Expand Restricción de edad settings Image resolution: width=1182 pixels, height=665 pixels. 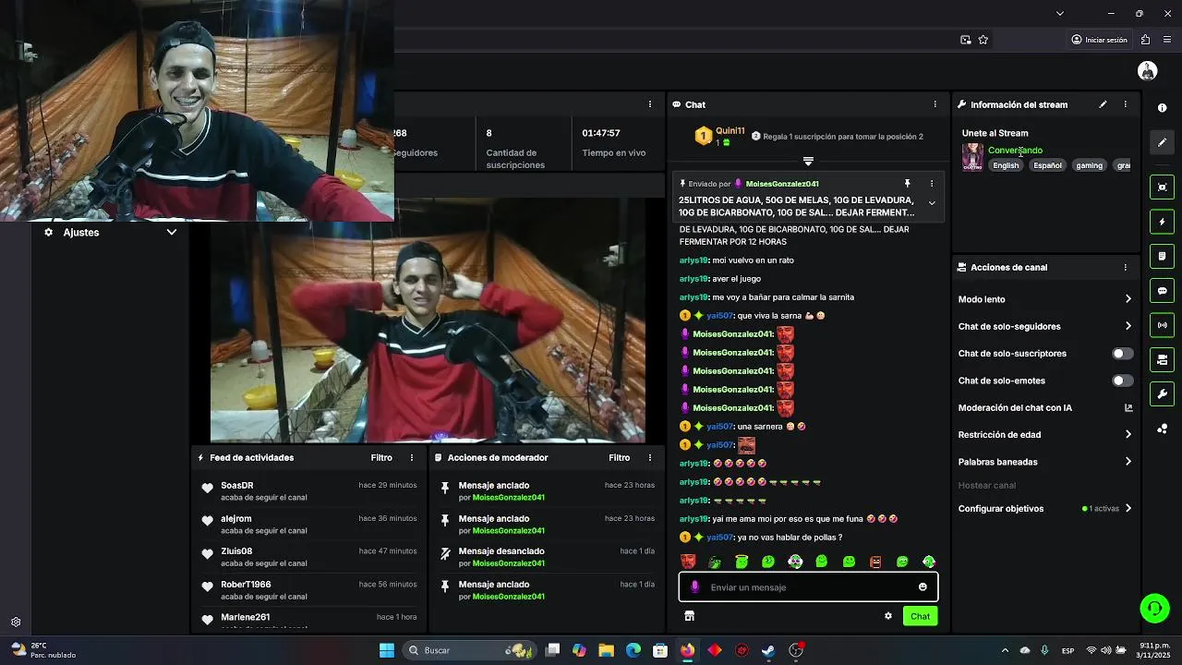coord(1128,435)
